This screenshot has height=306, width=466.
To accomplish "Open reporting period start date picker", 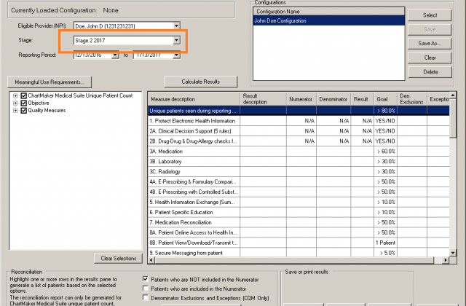I will [115, 55].
